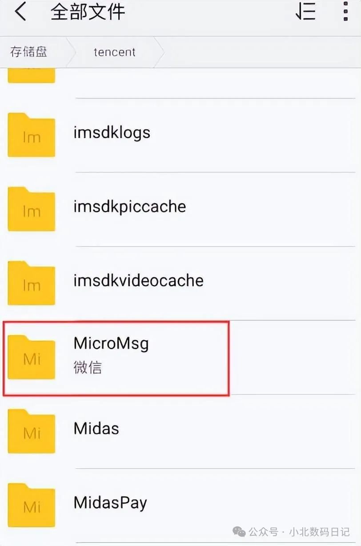This screenshot has width=361, height=546.
Task: Select tencent breadcrumb segment
Action: [x=114, y=52]
